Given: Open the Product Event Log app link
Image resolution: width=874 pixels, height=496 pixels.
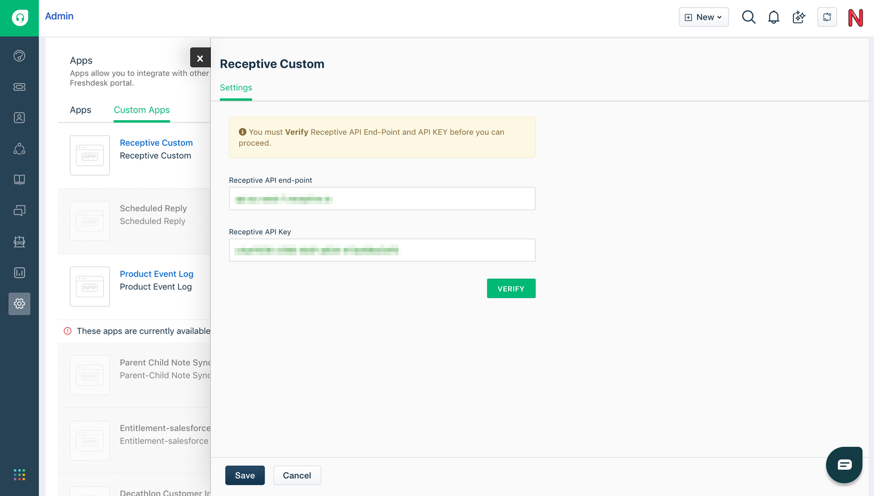Looking at the screenshot, I should 156,274.
